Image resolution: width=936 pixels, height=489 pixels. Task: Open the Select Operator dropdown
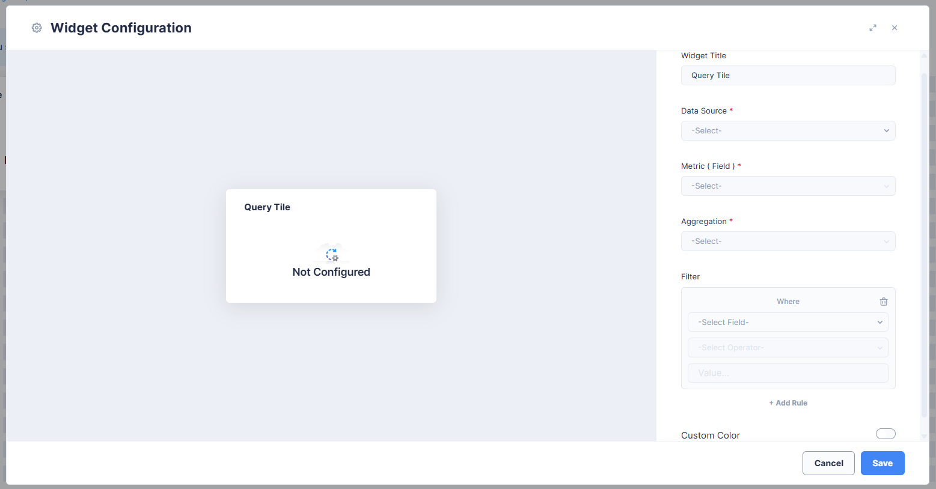click(x=788, y=347)
